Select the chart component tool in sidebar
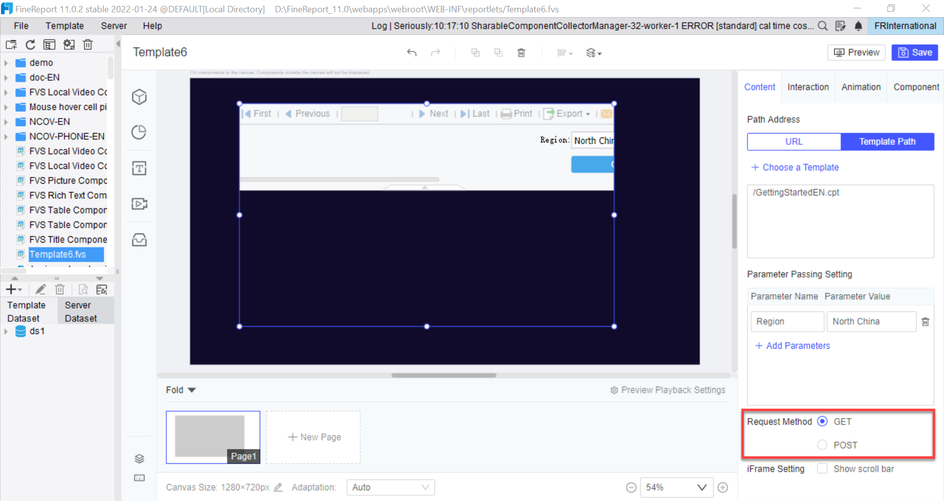The width and height of the screenshot is (944, 501). (139, 132)
